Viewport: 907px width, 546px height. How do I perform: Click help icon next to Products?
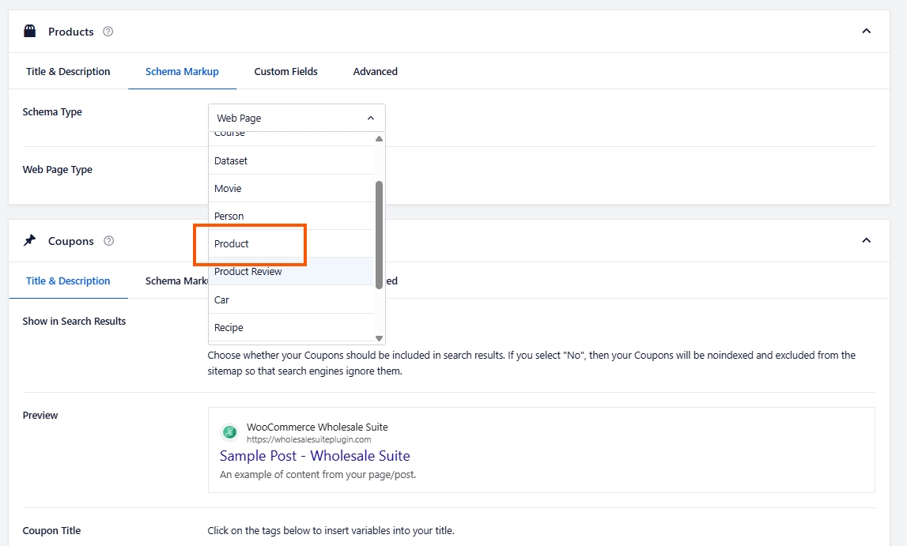108,32
